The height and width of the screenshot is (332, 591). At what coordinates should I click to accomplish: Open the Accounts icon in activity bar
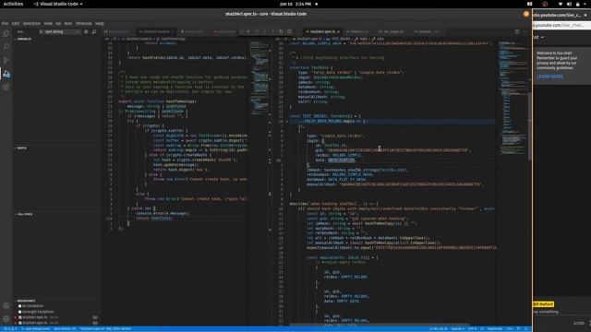(6, 306)
